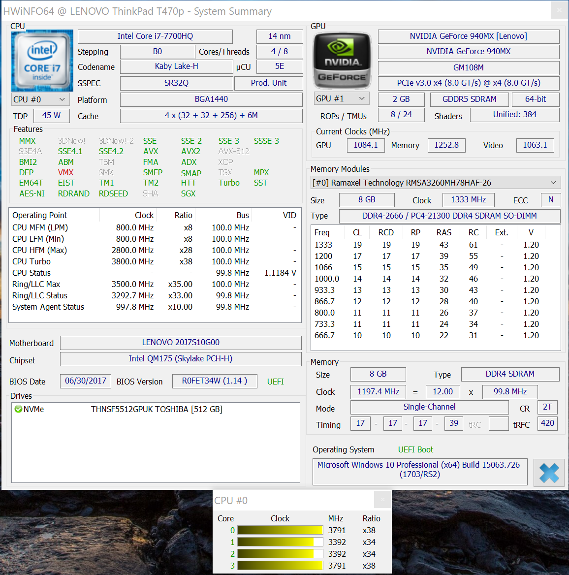
Task: Click the Unified: 384 shaders field
Action: [515, 115]
